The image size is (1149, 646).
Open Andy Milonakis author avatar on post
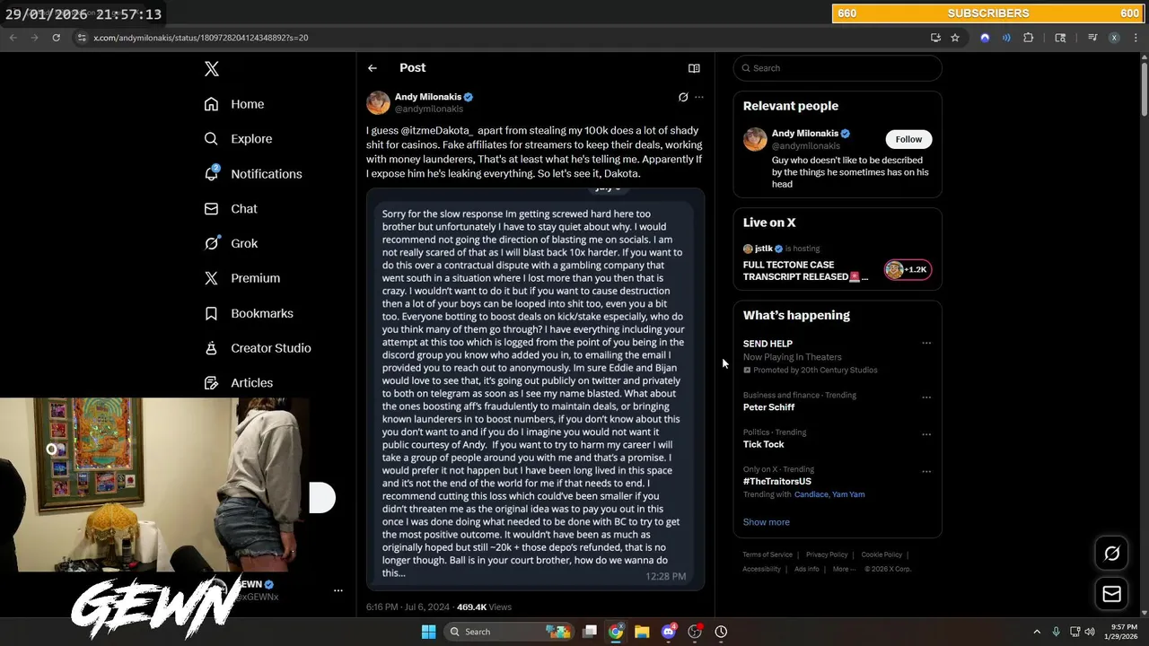coord(378,102)
